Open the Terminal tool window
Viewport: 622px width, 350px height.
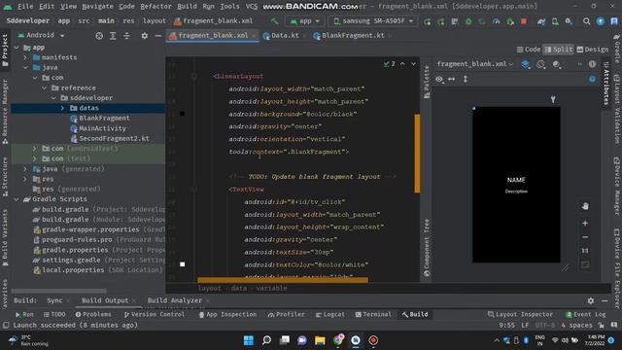point(373,314)
